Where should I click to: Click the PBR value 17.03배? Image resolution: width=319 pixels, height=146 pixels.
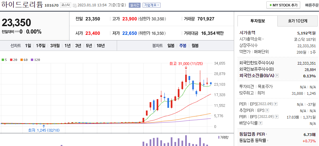292,117
